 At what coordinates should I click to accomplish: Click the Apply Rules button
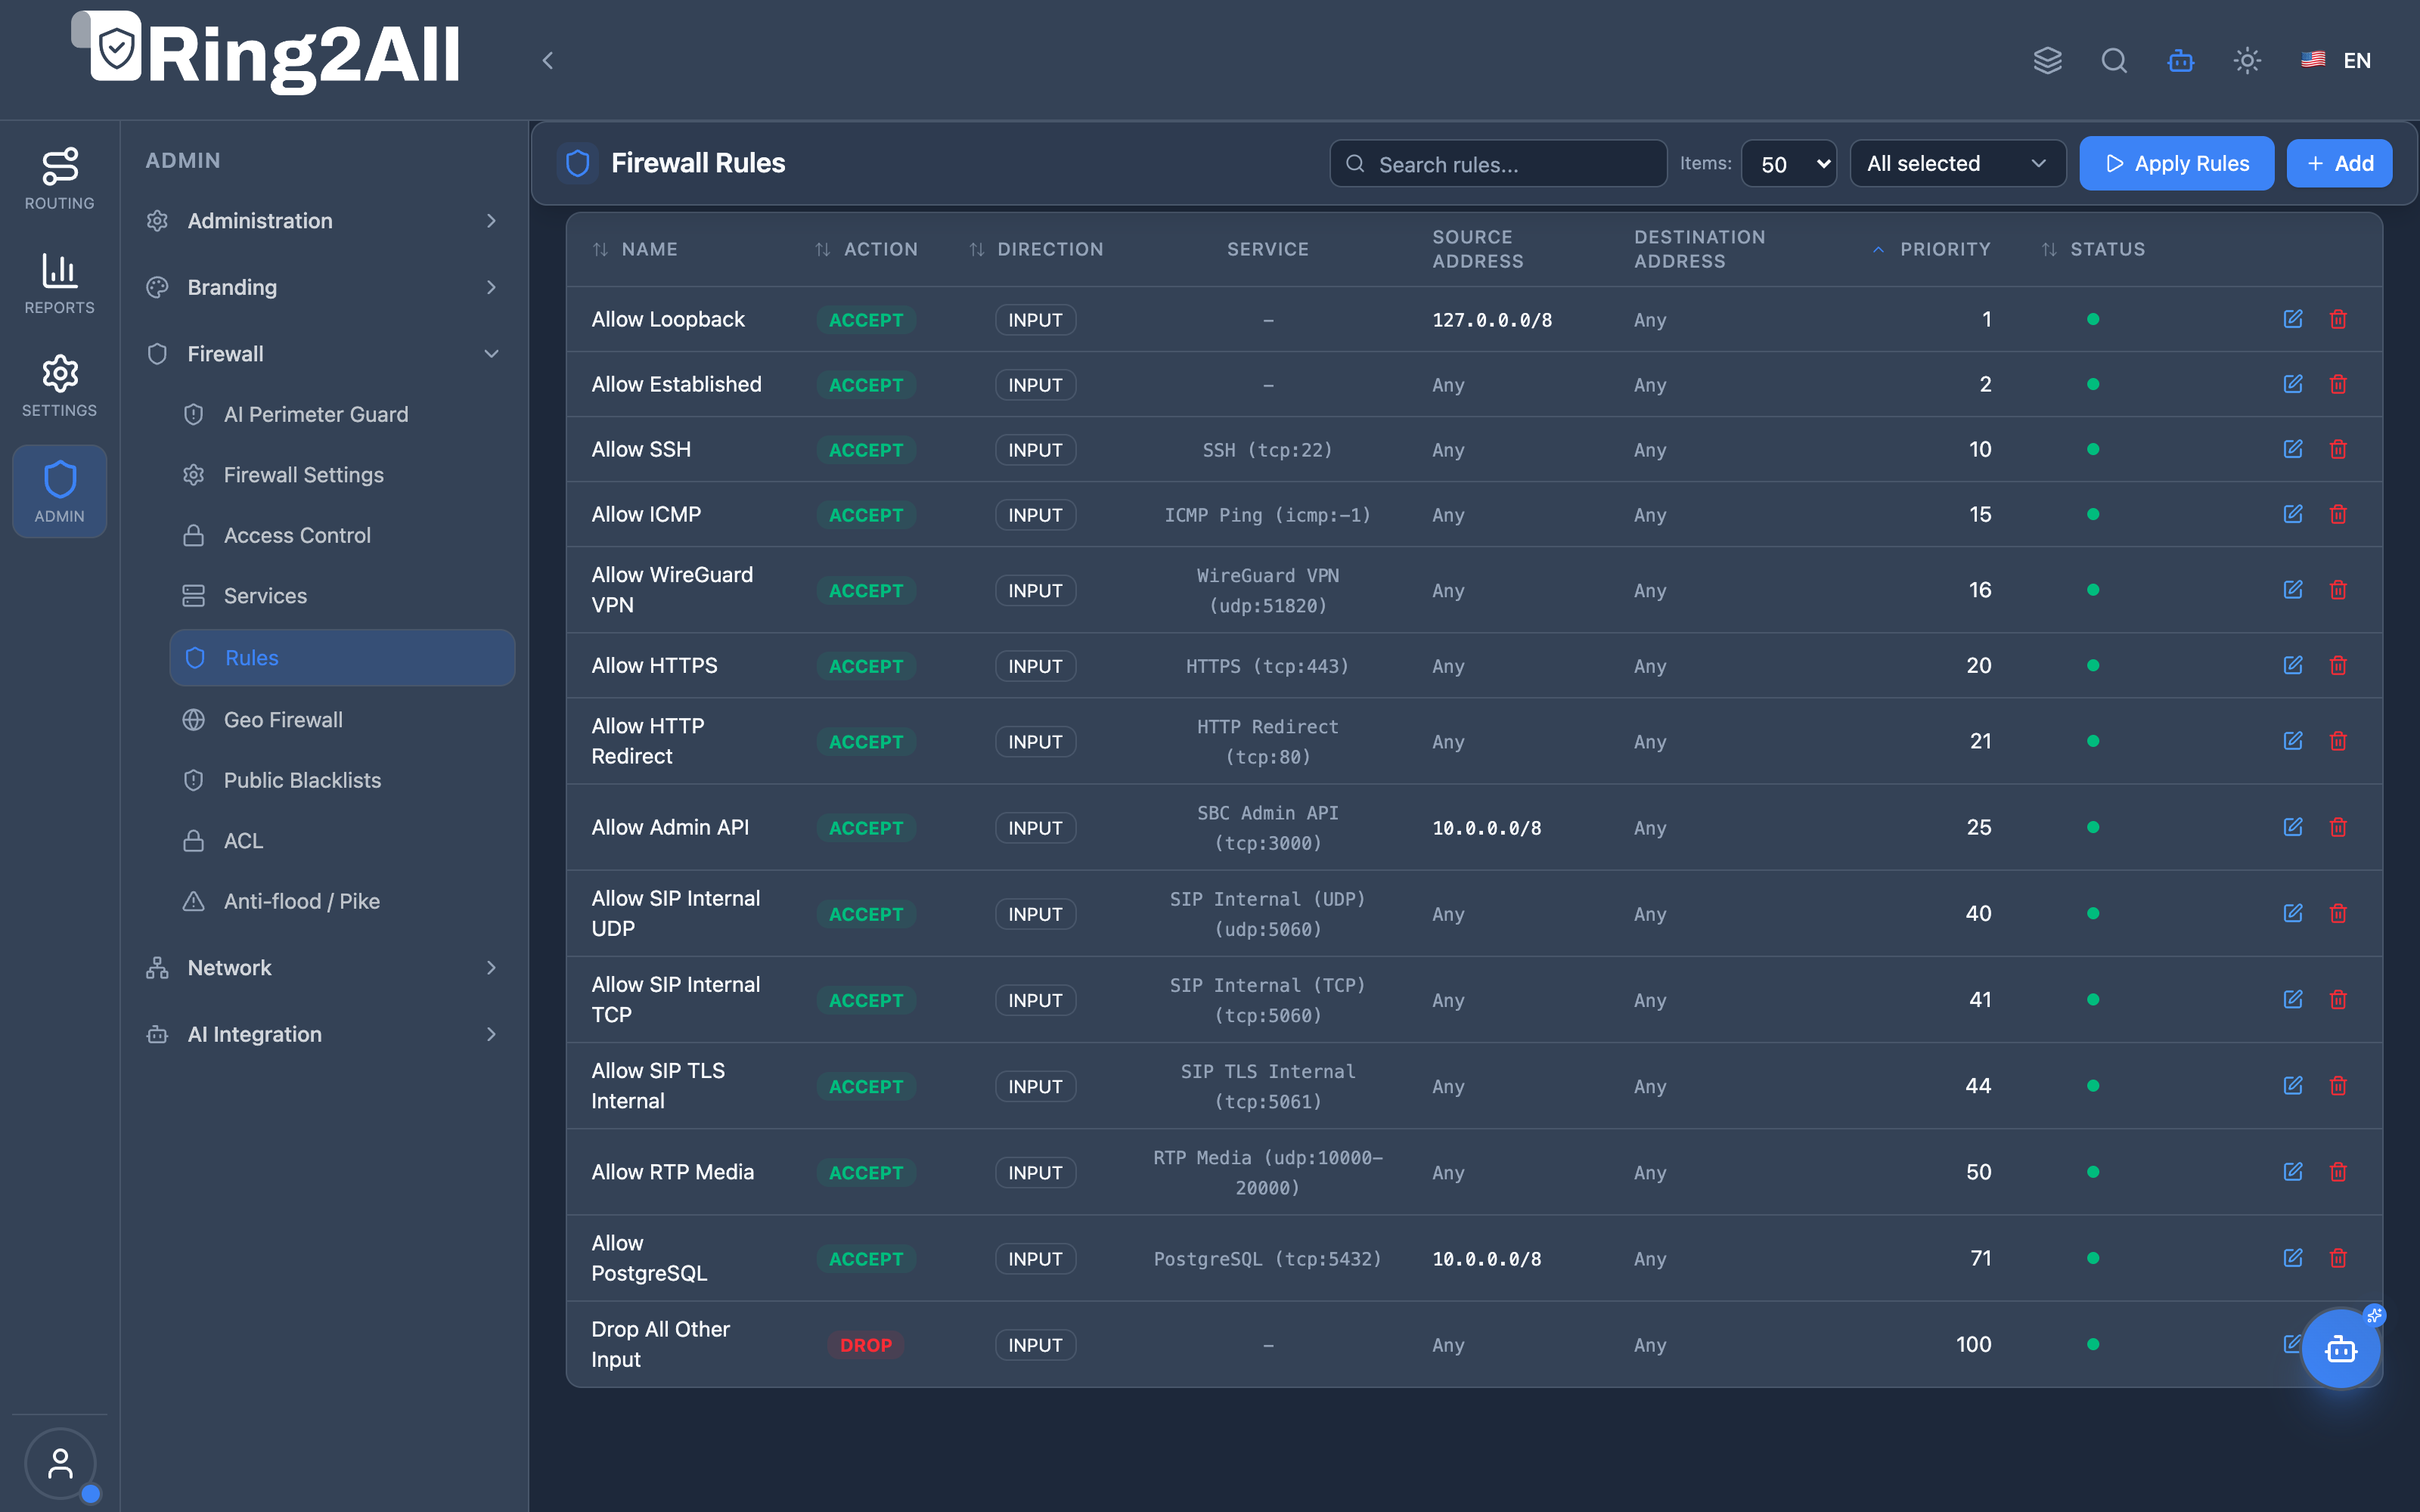point(2176,164)
